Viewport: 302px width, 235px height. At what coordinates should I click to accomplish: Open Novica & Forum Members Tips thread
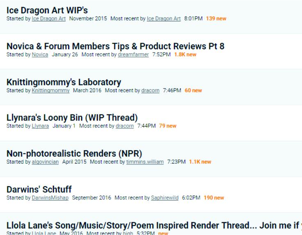click(x=115, y=46)
